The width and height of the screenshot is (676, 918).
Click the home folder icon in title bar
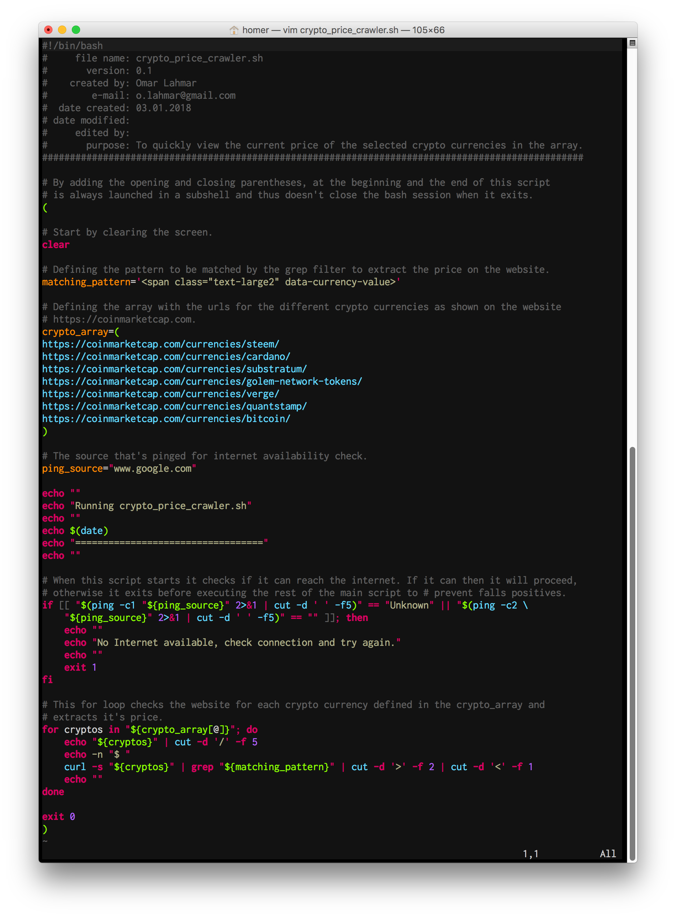[234, 30]
